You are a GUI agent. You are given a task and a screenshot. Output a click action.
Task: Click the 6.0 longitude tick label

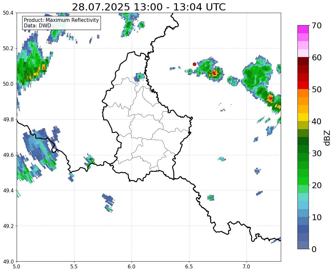(132, 266)
